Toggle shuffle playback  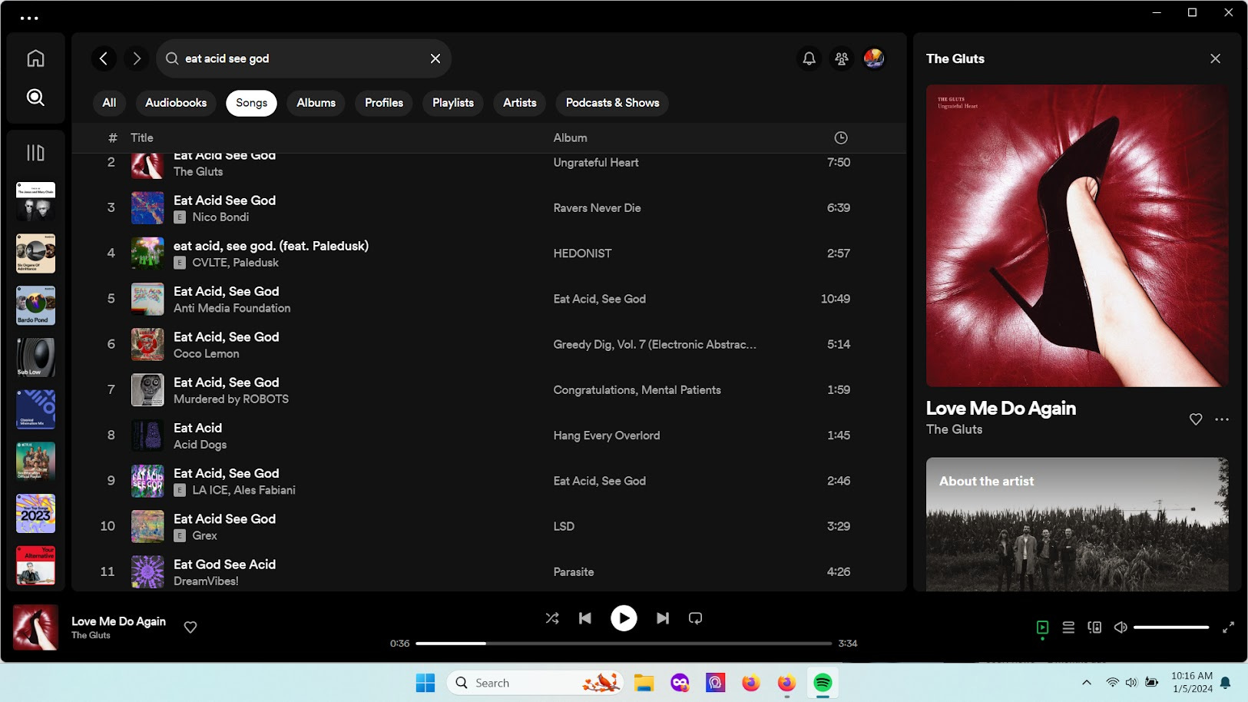point(552,618)
